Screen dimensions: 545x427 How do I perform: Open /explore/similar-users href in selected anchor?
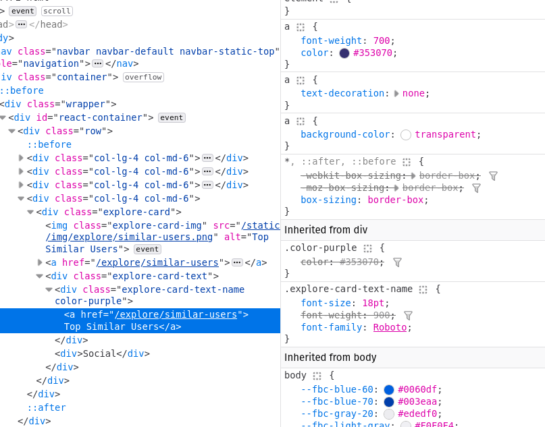point(176,314)
